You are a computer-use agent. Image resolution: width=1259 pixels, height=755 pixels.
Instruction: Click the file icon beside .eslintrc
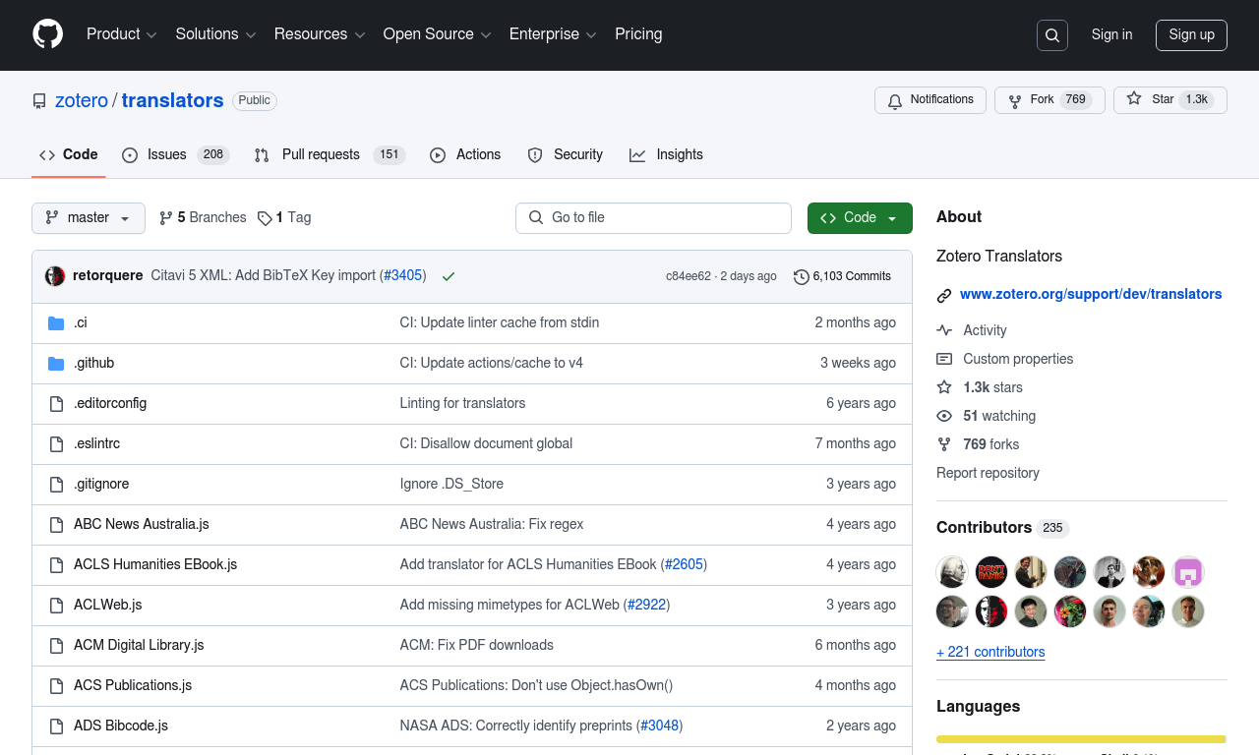56,443
